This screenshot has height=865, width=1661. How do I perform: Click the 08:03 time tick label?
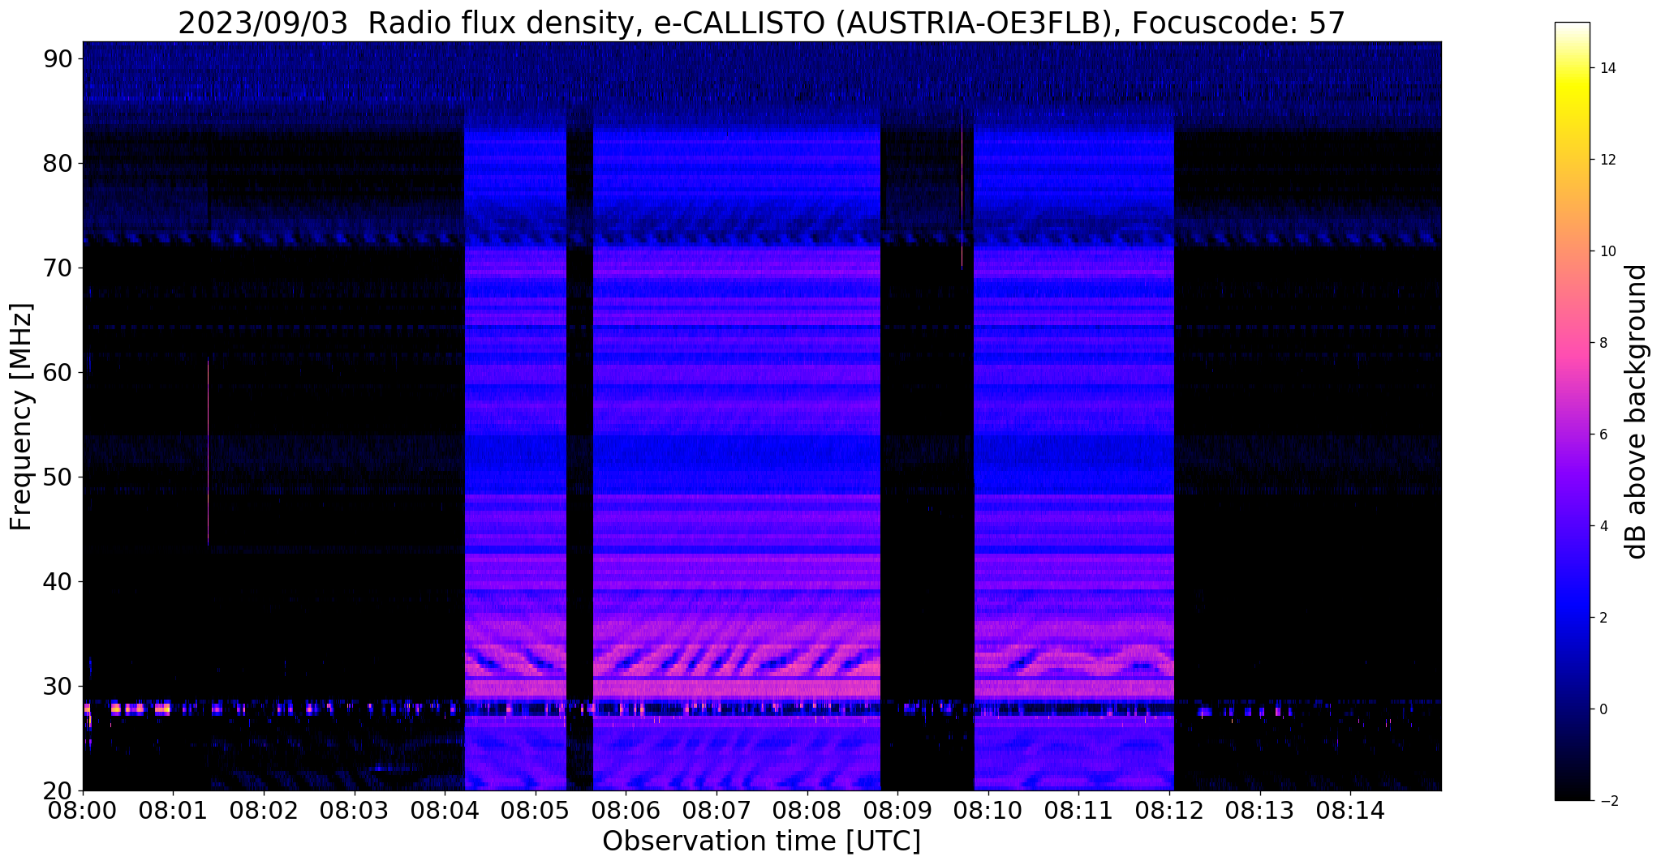point(354,810)
